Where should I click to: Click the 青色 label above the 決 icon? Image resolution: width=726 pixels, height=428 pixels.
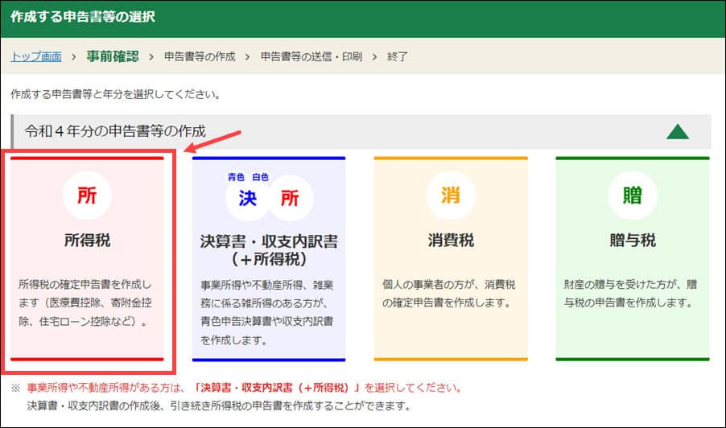(236, 175)
